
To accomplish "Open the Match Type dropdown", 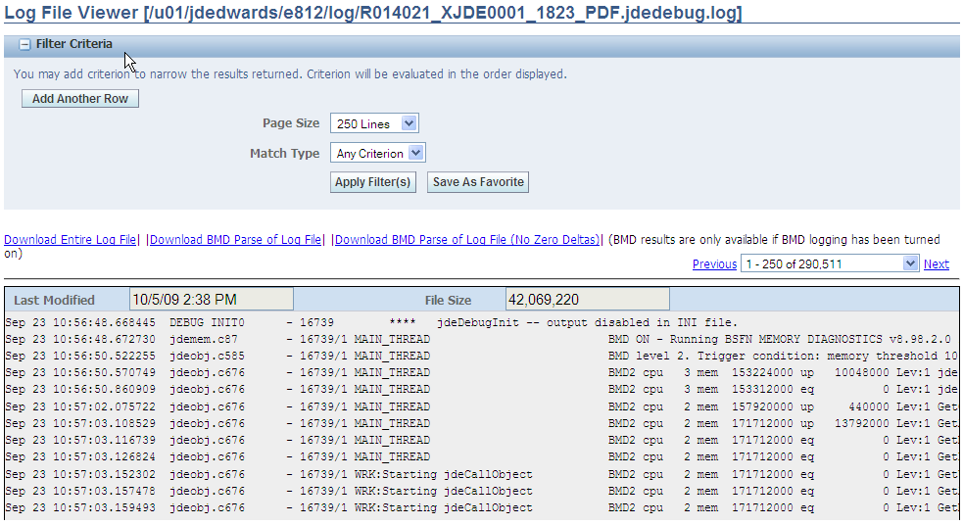I will (378, 153).
